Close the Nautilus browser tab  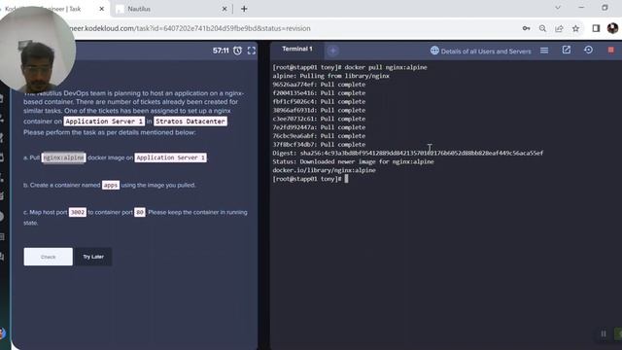point(225,9)
